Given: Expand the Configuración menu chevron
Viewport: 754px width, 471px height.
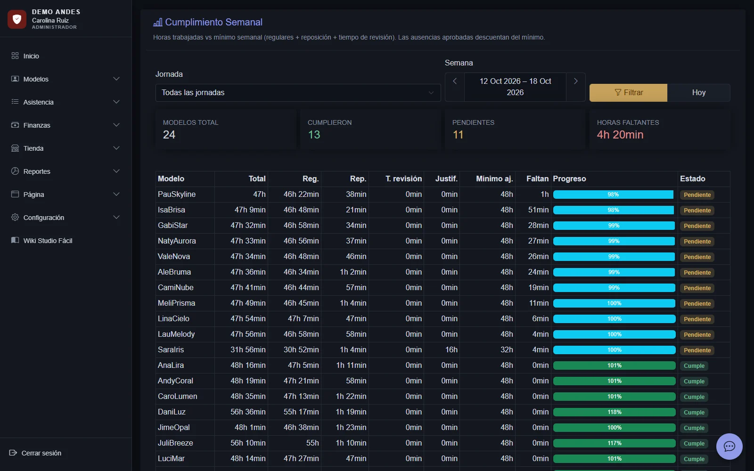Looking at the screenshot, I should [x=116, y=217].
